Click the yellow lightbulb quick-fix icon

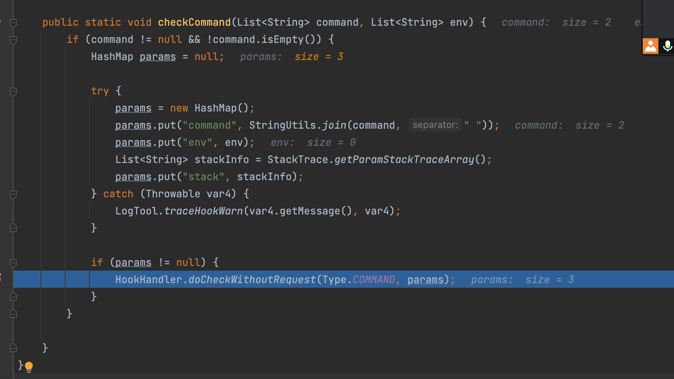pos(29,367)
